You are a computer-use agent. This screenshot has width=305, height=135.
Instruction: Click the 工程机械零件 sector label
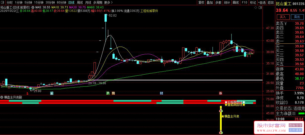coord(149,11)
